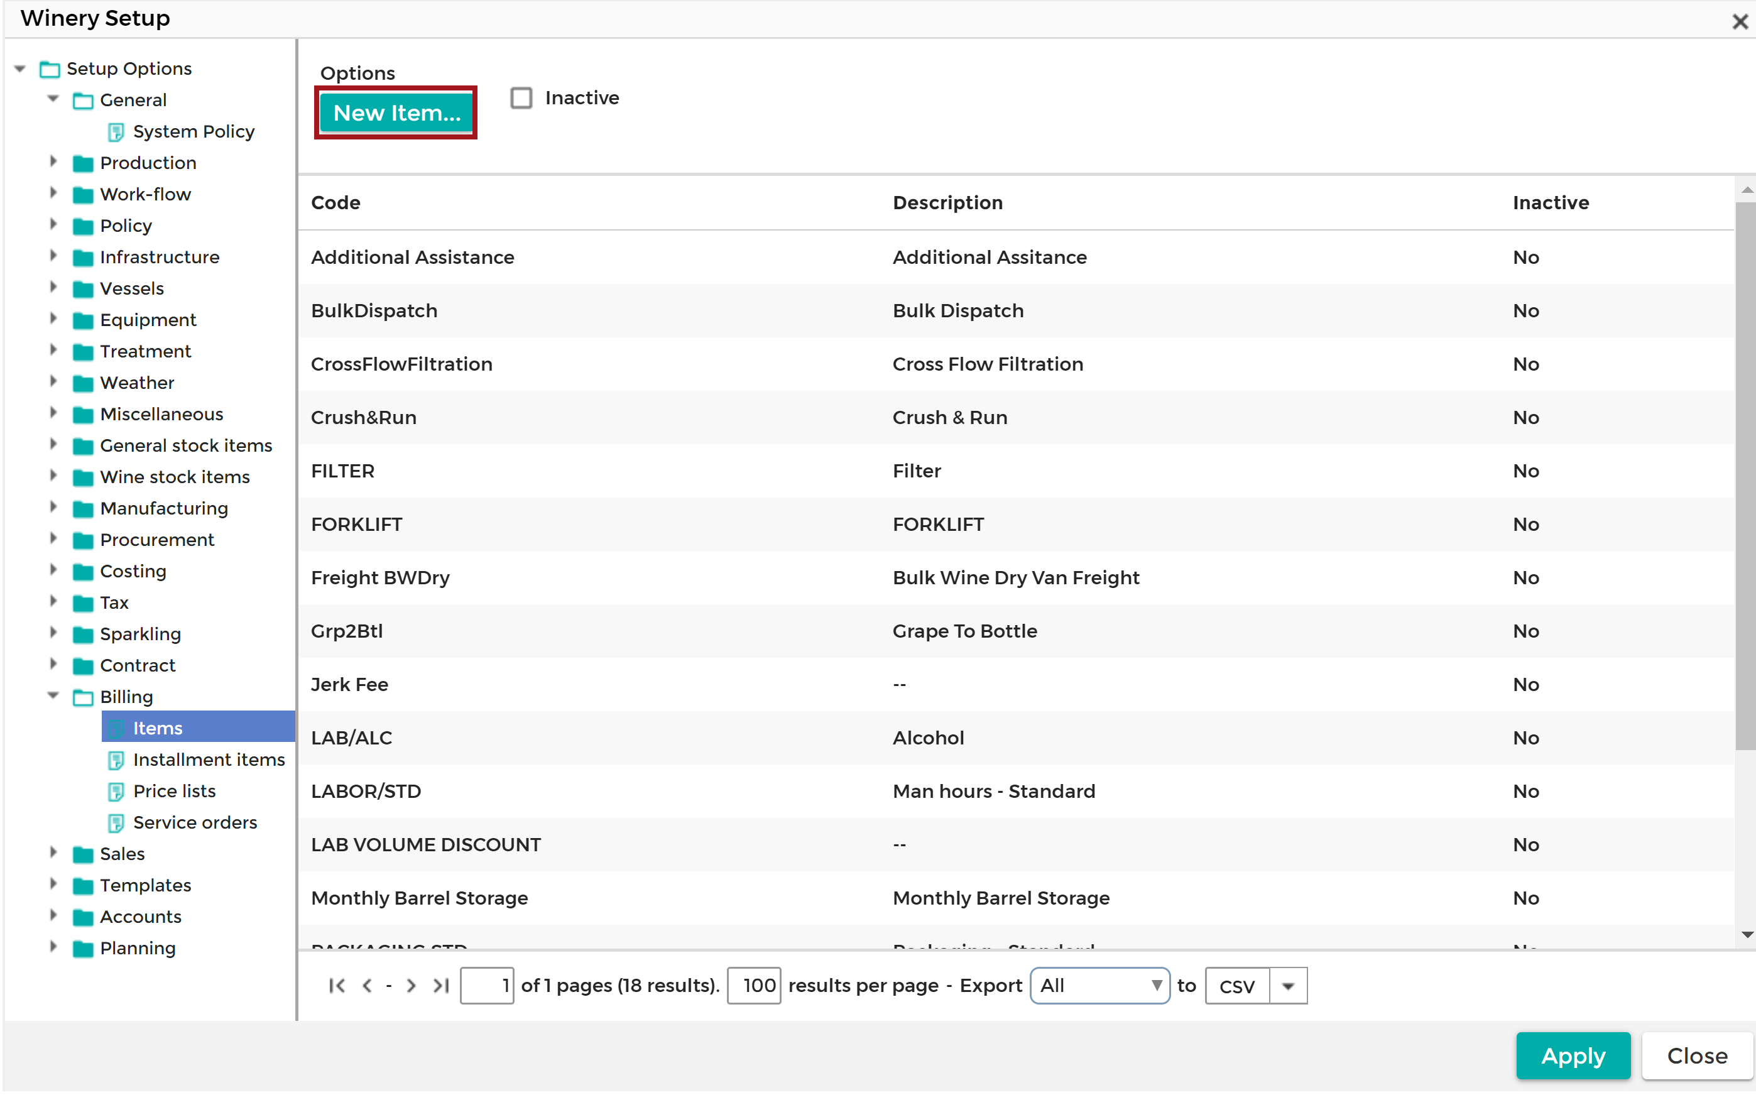This screenshot has height=1095, width=1756.
Task: Click the scrollbar up arrow
Action: (1746, 190)
